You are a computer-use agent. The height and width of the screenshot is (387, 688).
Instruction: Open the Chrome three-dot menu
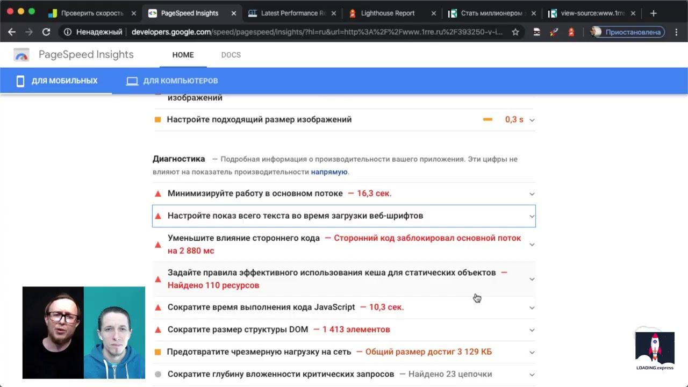(676, 32)
